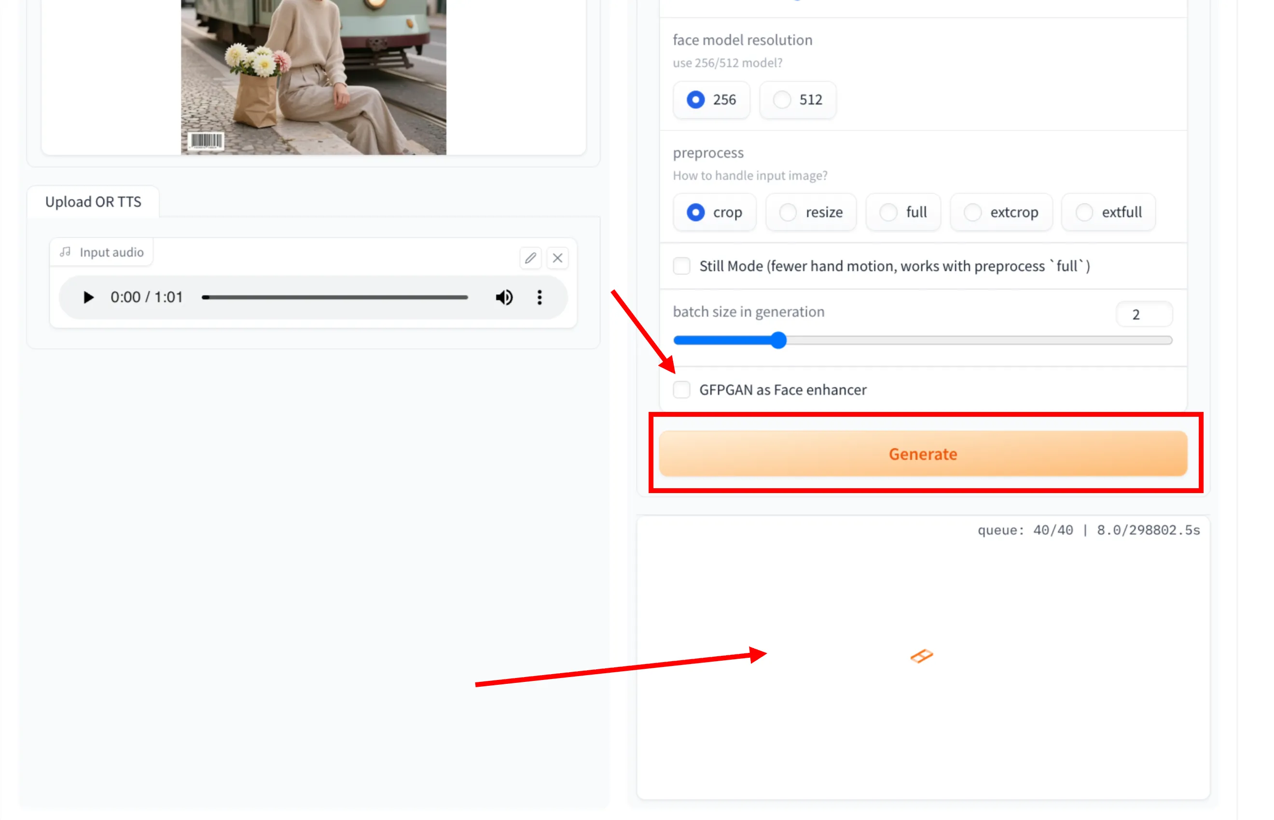Open audio player three-dot options menu
The width and height of the screenshot is (1274, 820).
tap(540, 297)
